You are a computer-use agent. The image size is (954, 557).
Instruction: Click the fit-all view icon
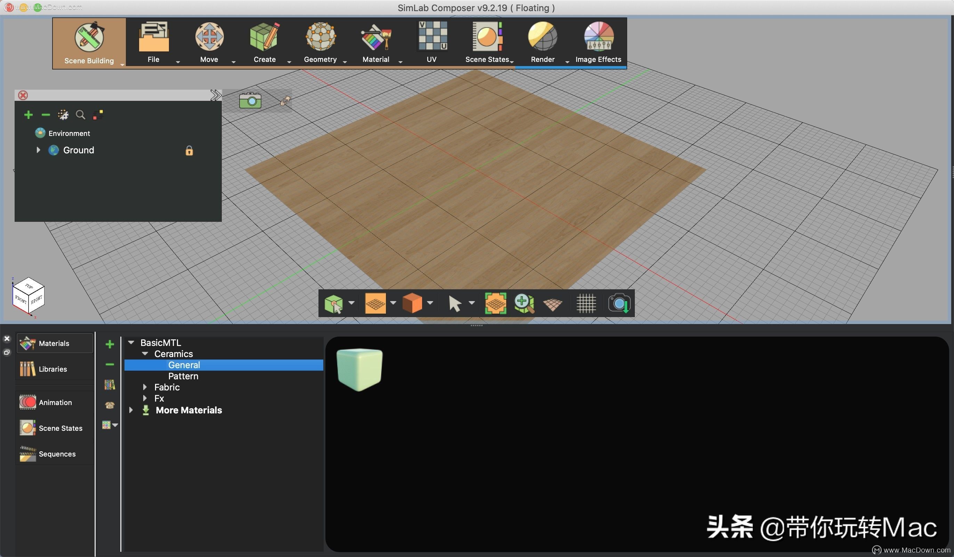tap(495, 303)
